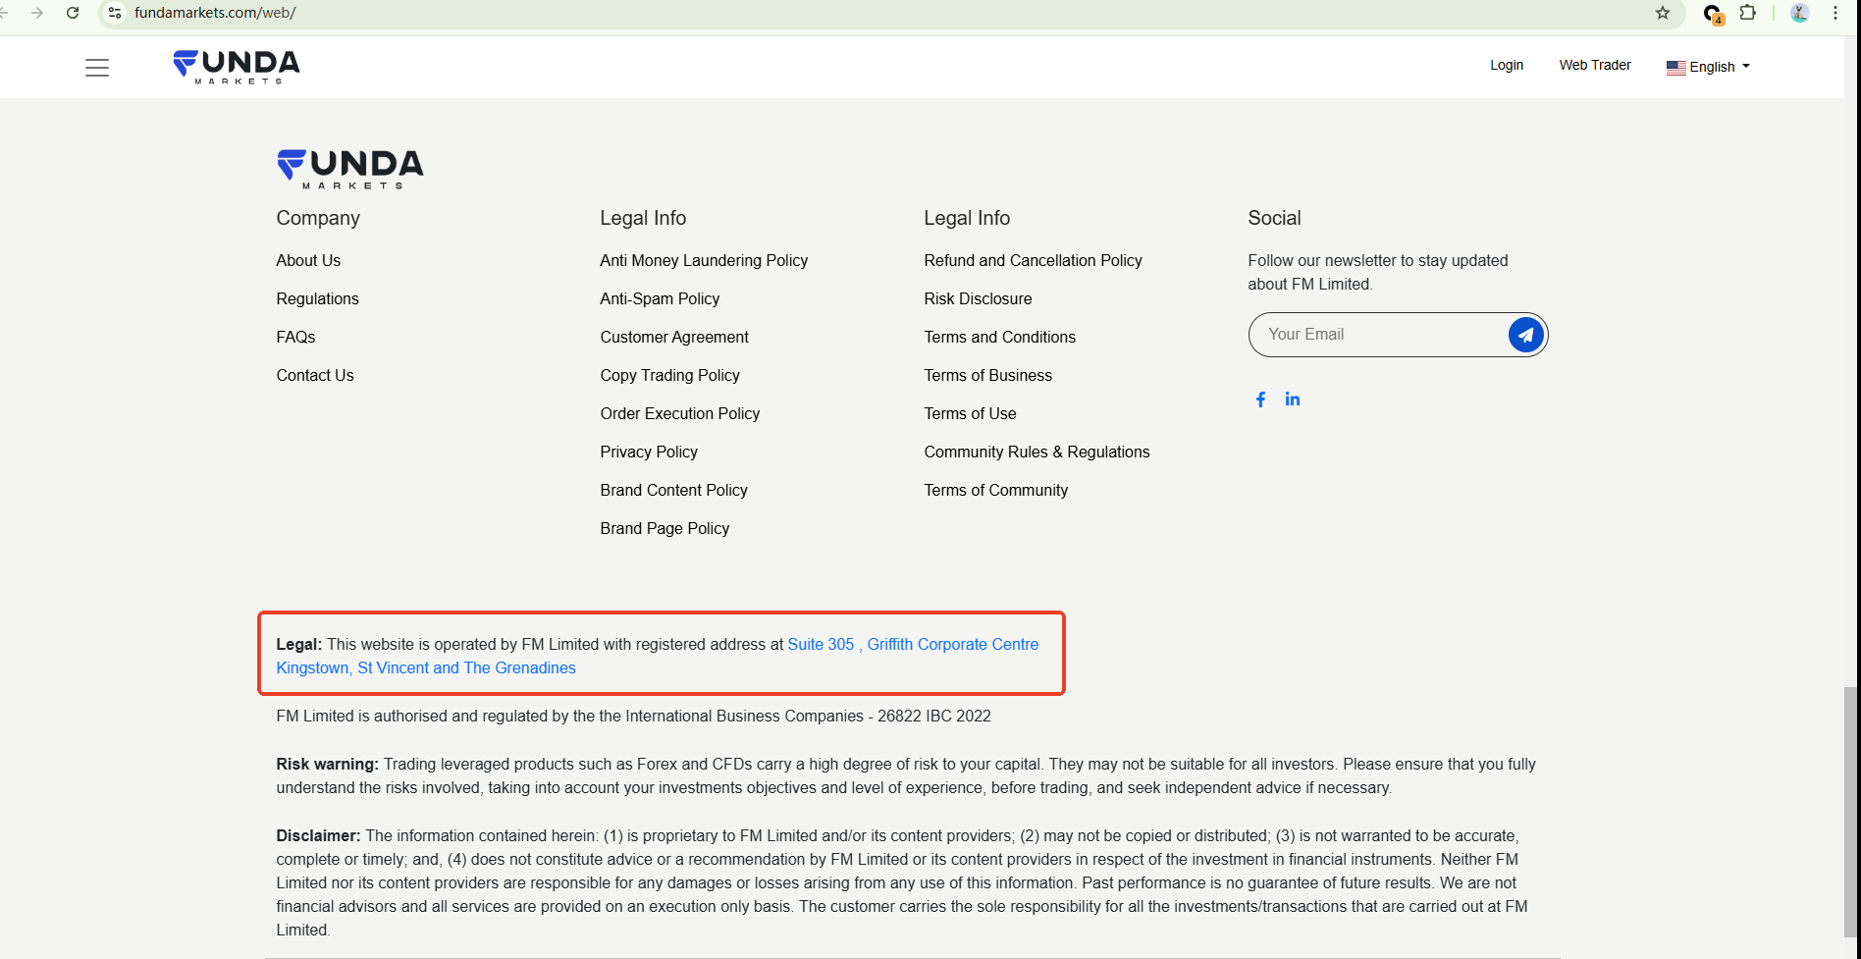View the Customer Agreement

(674, 337)
